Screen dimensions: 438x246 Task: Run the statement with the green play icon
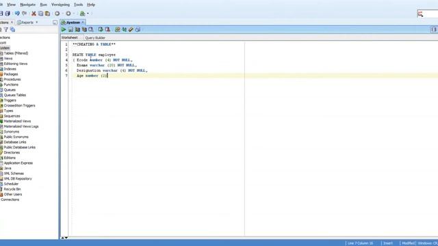[64, 29]
